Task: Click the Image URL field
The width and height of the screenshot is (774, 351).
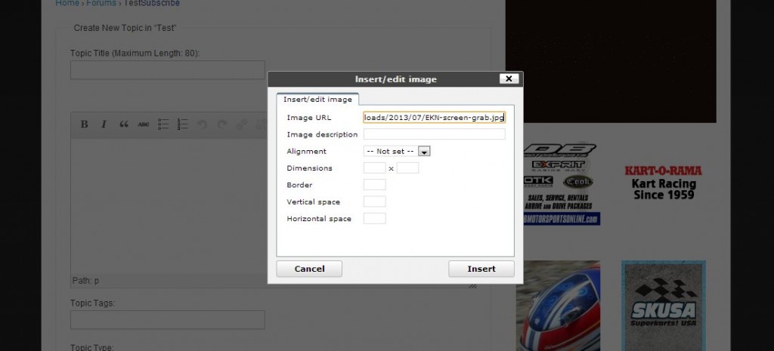Action: click(x=435, y=117)
